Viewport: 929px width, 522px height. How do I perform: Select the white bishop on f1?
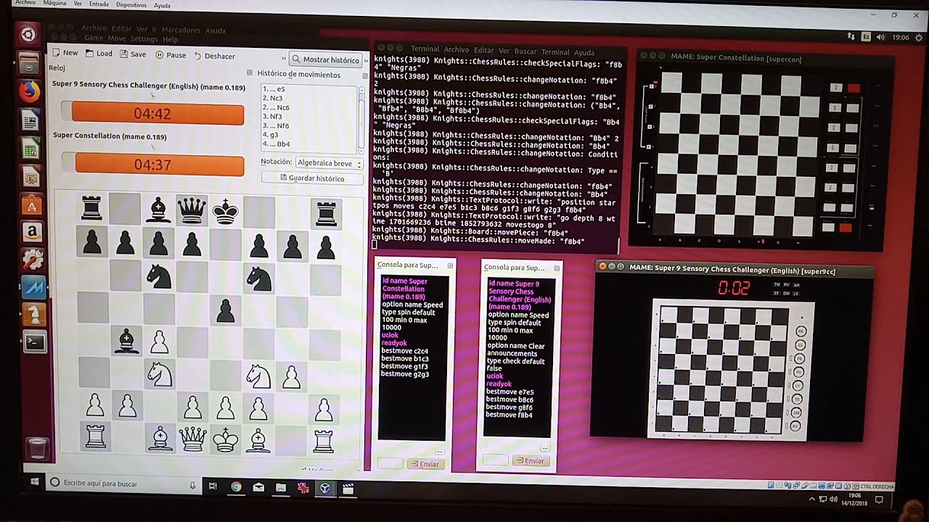258,439
